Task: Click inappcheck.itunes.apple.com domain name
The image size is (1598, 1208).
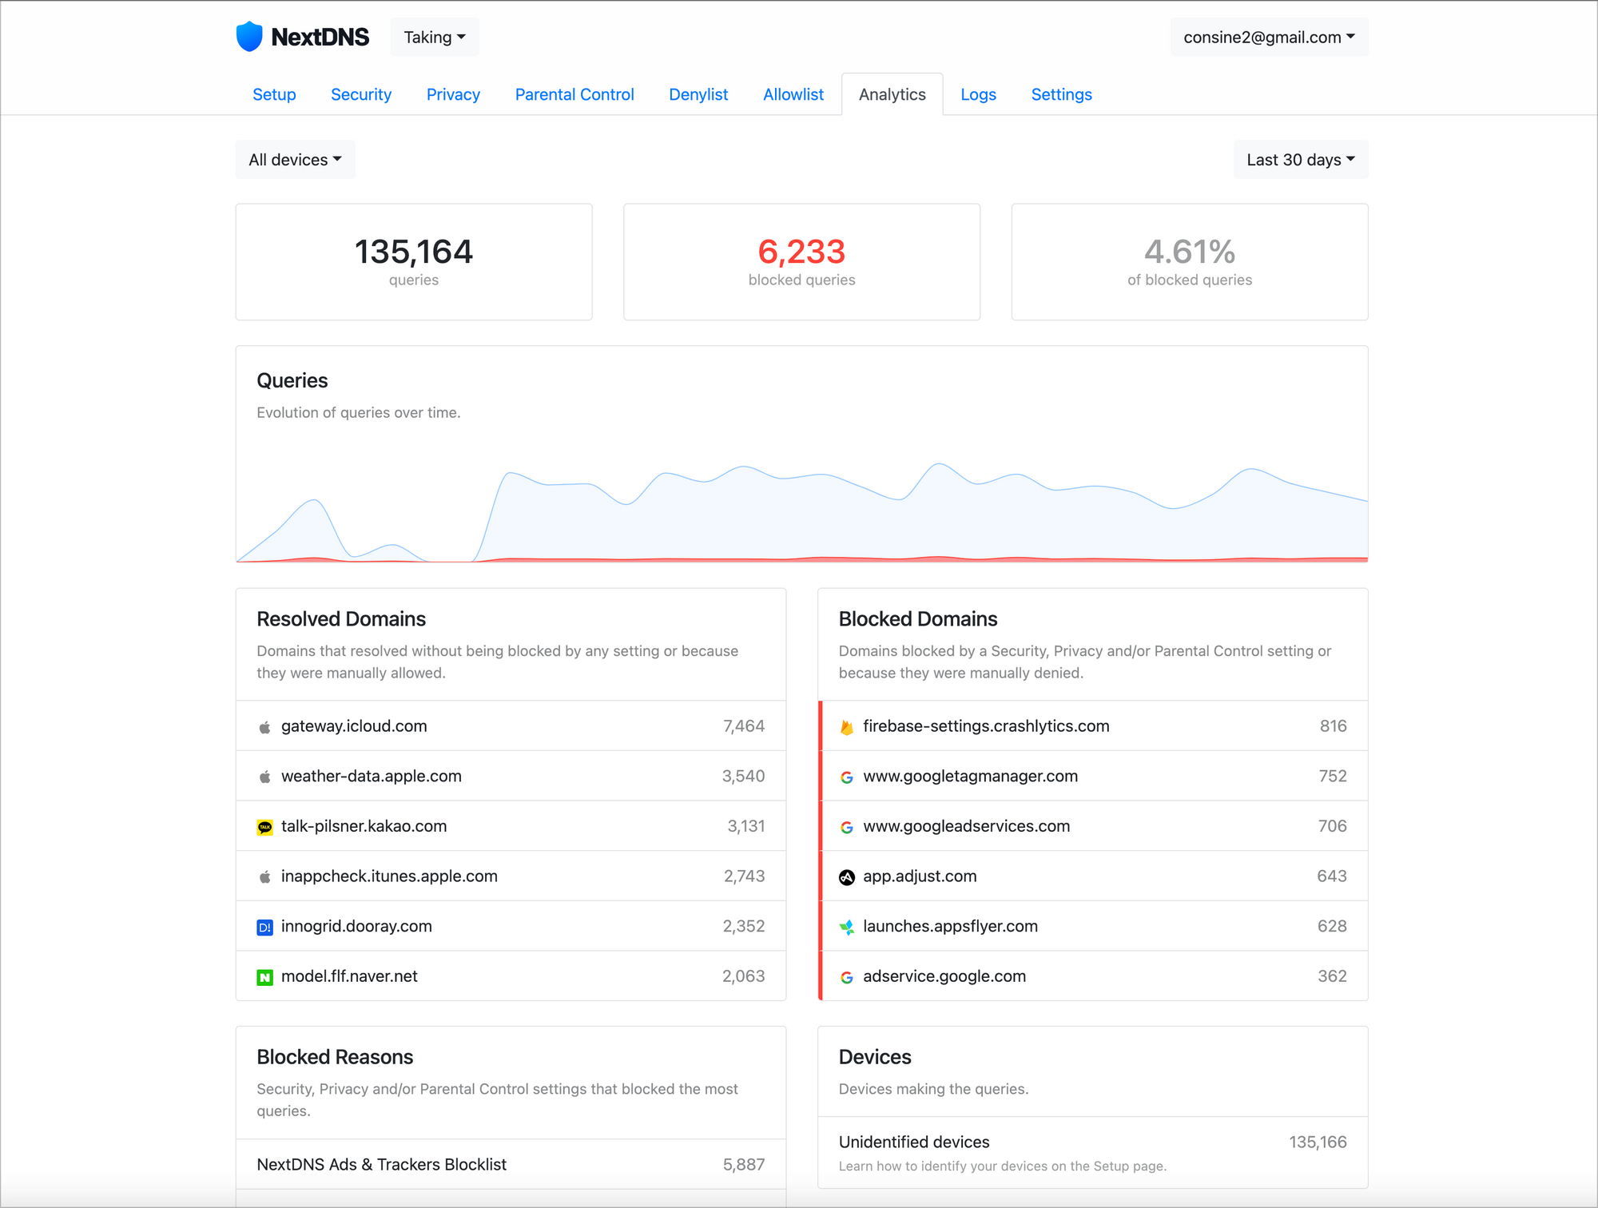Action: 389,876
